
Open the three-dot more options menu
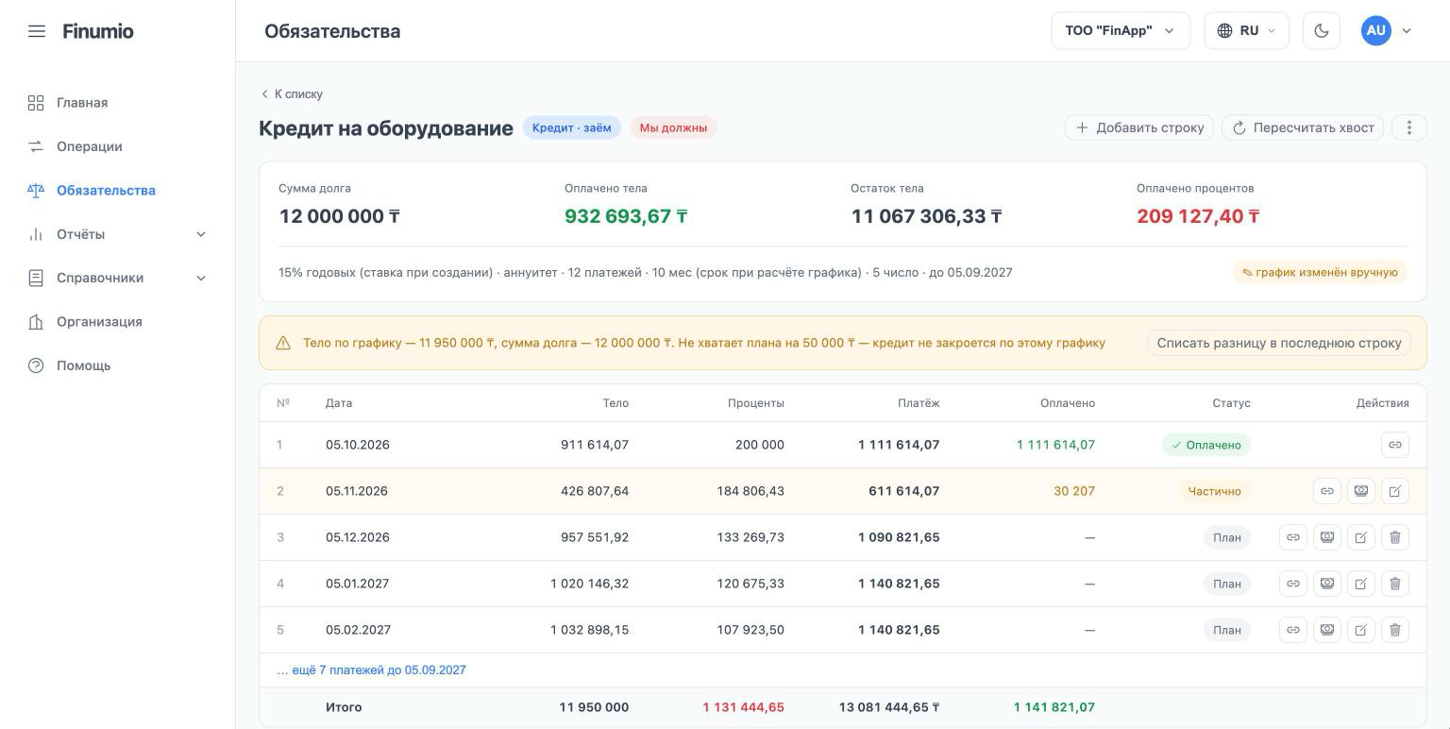[1409, 127]
